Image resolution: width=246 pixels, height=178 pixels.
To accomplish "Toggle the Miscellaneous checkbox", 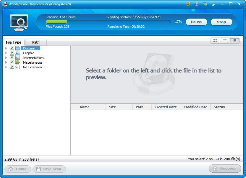I will pyautogui.click(x=12, y=62).
